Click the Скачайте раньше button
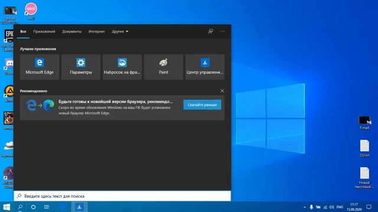Viewport: 378px width, 212px height. (x=202, y=105)
